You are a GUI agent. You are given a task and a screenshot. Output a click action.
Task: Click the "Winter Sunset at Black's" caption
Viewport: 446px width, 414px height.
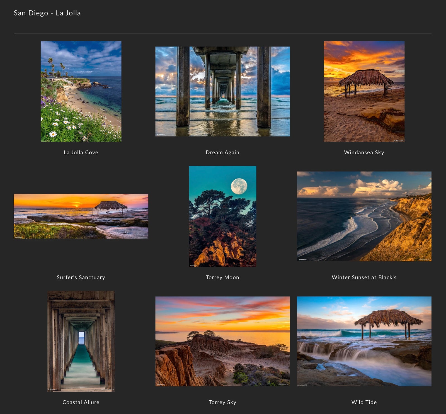[x=364, y=277]
